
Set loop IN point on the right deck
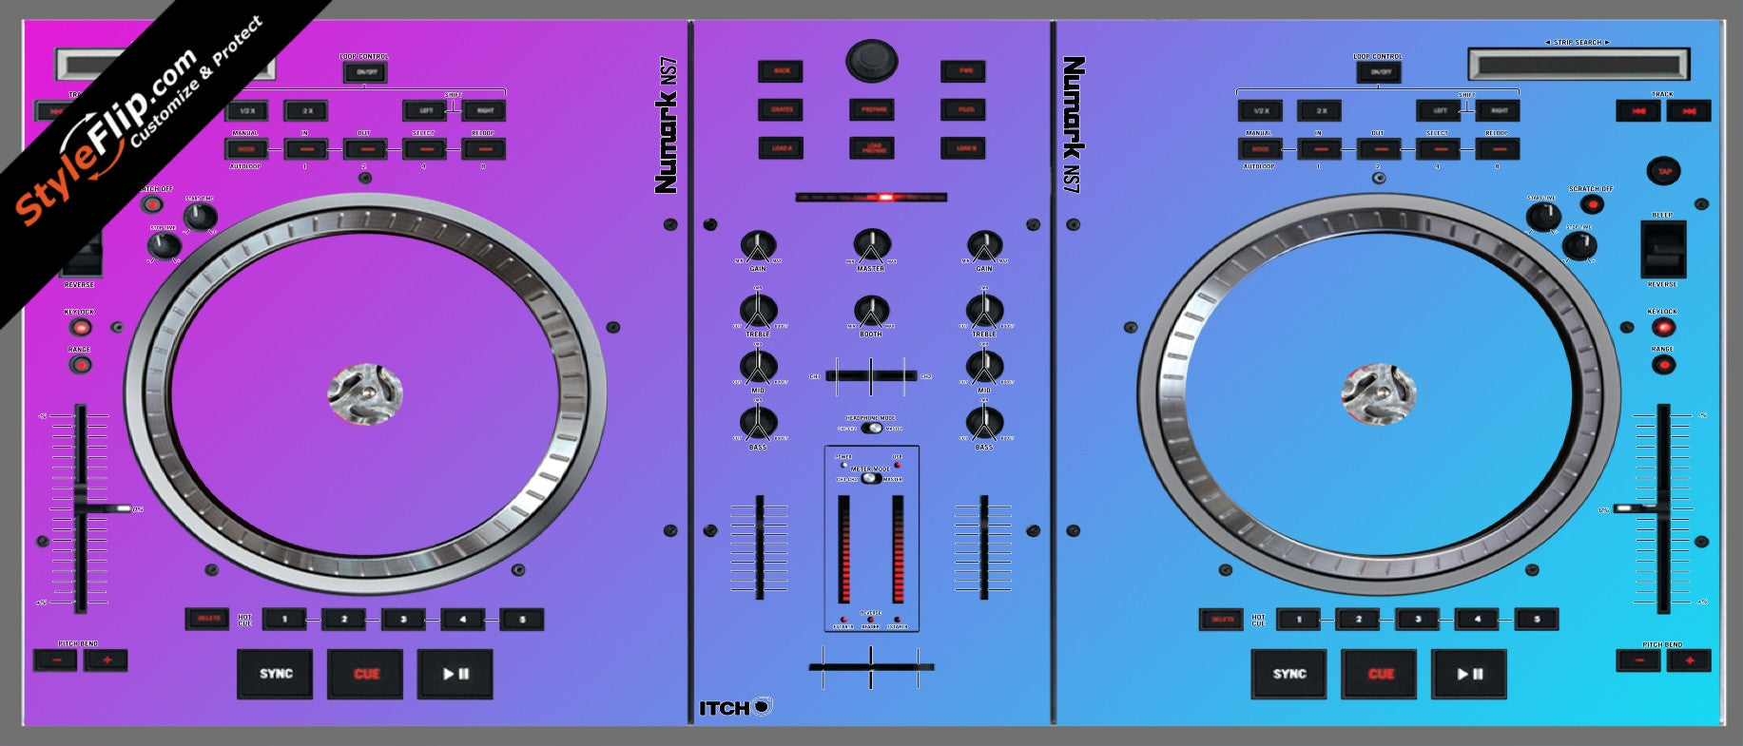pyautogui.click(x=1320, y=149)
